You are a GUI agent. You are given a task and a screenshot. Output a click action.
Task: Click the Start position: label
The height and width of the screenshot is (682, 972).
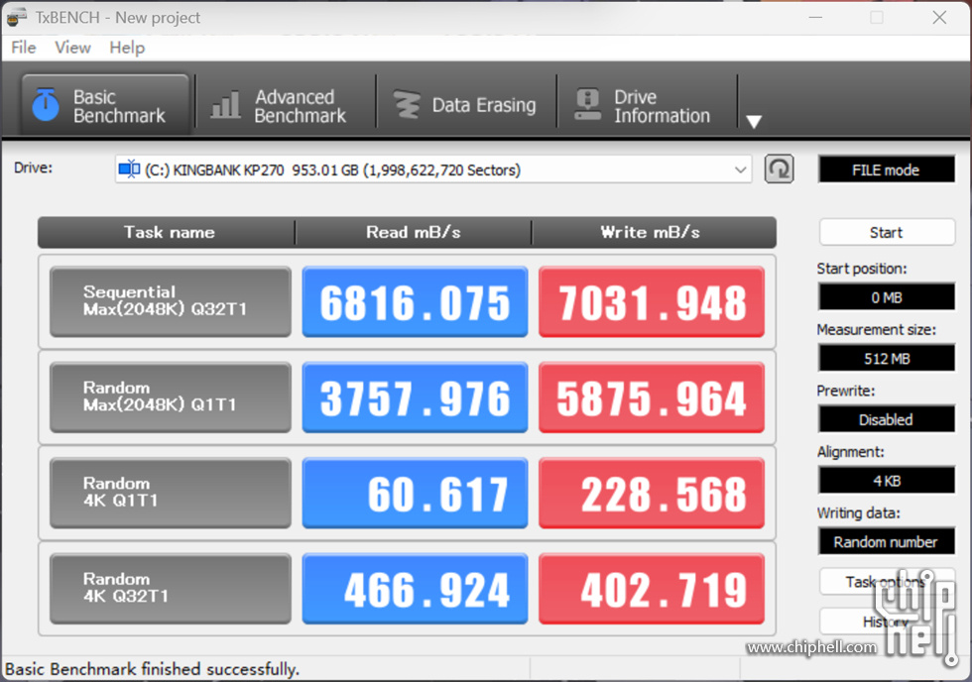tap(862, 269)
